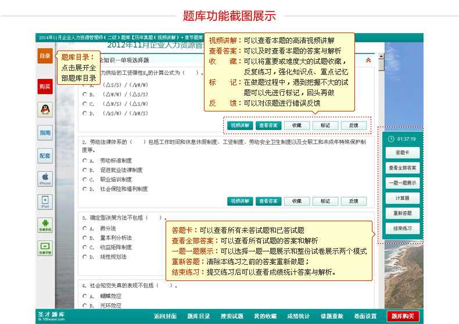Image resolution: width=459 pixels, height=324 pixels.
Task: Open 成绩统计 in the bottom bar
Action: tap(299, 316)
